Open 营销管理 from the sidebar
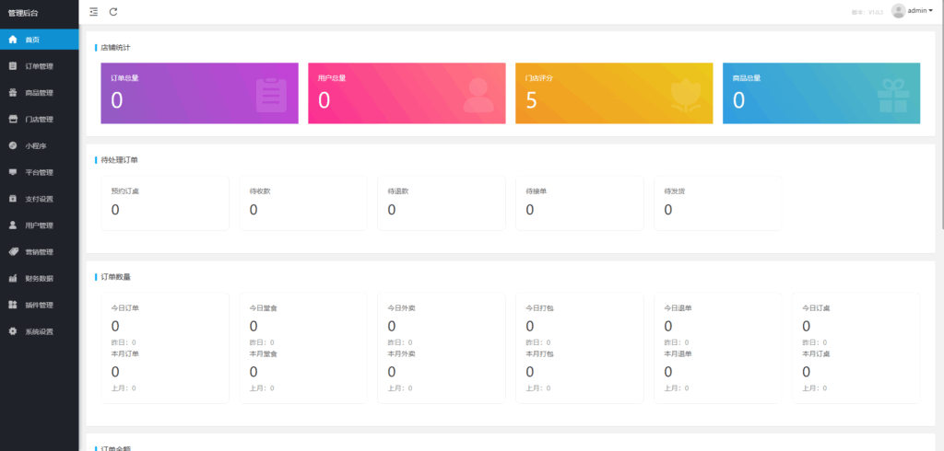This screenshot has height=451, width=944. [x=39, y=252]
